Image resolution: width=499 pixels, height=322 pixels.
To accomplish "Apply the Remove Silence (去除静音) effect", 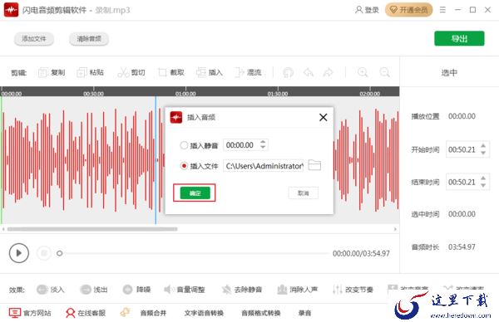I will [242, 290].
